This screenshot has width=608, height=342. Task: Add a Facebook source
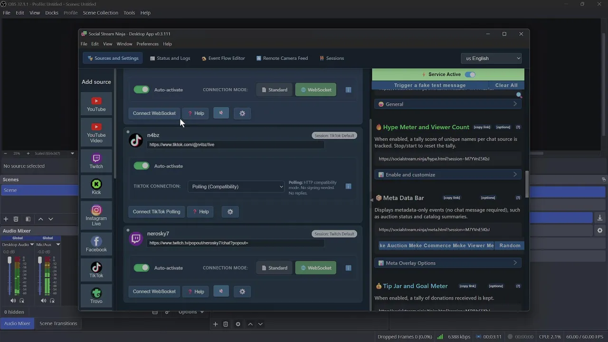click(x=96, y=244)
